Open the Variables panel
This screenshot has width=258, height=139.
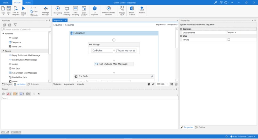point(57,84)
